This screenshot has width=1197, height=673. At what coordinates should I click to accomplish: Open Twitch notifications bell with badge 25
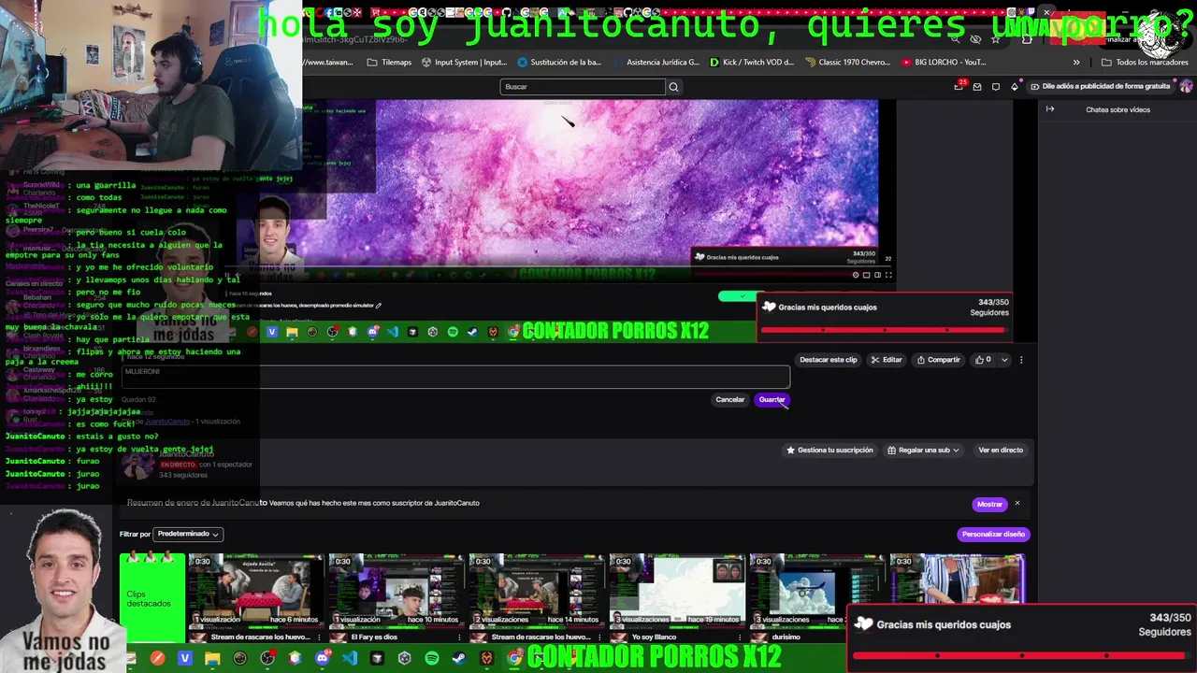click(x=959, y=86)
